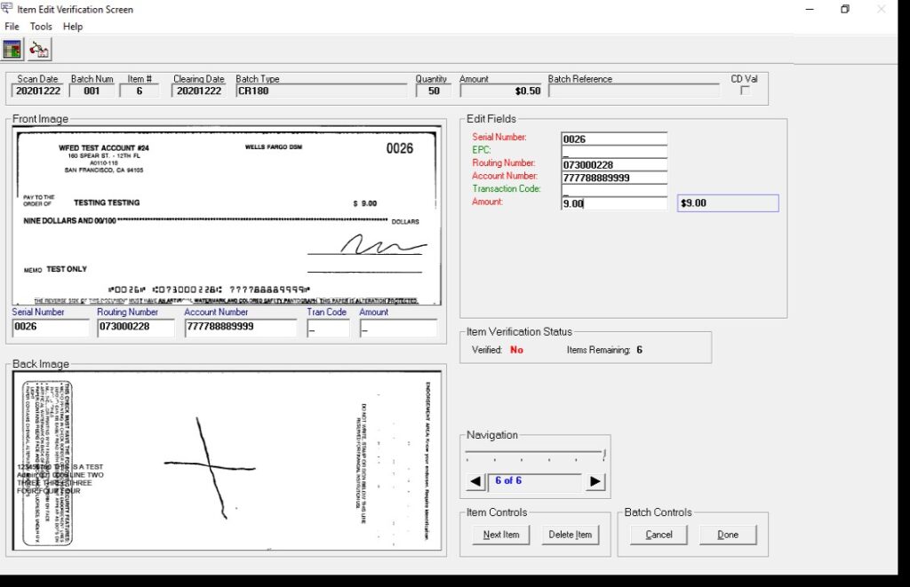Viewport: 910px width, 587px height.
Task: Click the Routing Number field in Edit Fields
Action: pos(613,163)
